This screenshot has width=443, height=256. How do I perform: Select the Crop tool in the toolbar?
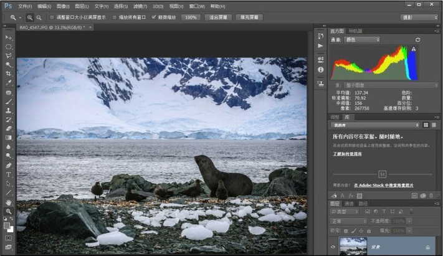click(9, 73)
